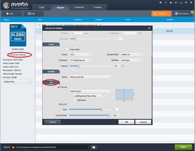Open the LeftRight(Half Size 50%) dropdown
Screen dimensions: 195x151
tap(89, 96)
